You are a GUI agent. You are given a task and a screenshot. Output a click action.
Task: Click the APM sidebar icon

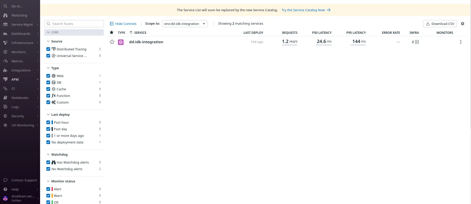[5, 79]
